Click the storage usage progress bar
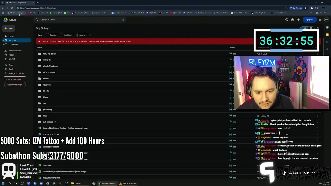This screenshot has height=186, width=331. click(x=15, y=77)
